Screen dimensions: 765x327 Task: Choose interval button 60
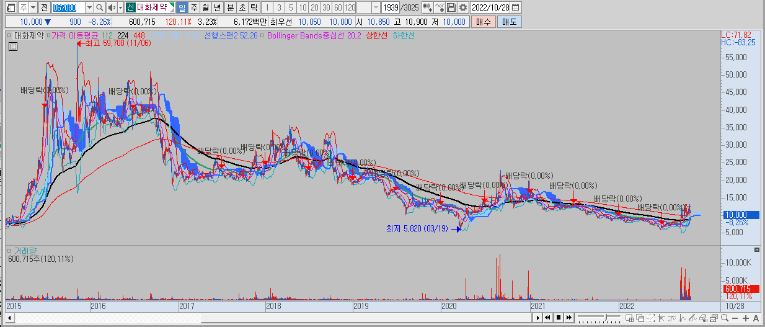(337, 7)
